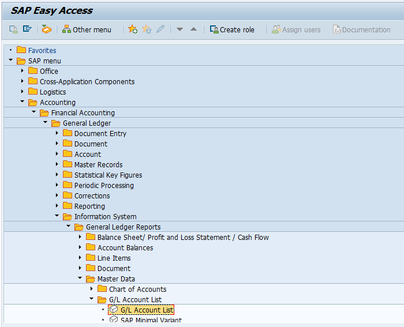
Task: Click G/L Account List transaction cube icon
Action: (114, 309)
